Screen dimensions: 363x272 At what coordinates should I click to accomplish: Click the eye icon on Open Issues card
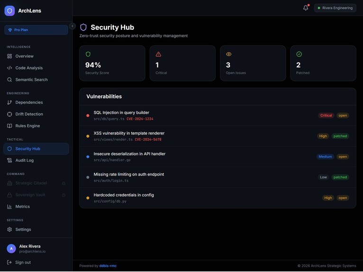click(x=229, y=54)
